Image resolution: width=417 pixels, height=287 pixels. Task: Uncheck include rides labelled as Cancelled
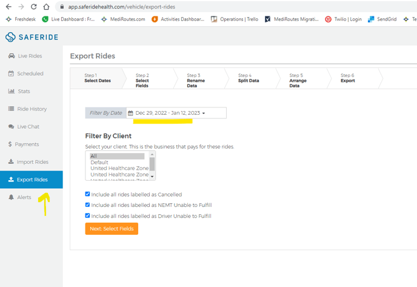[x=88, y=194]
